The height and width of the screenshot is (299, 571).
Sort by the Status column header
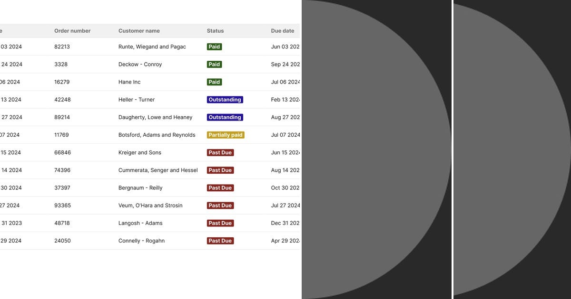pos(215,30)
